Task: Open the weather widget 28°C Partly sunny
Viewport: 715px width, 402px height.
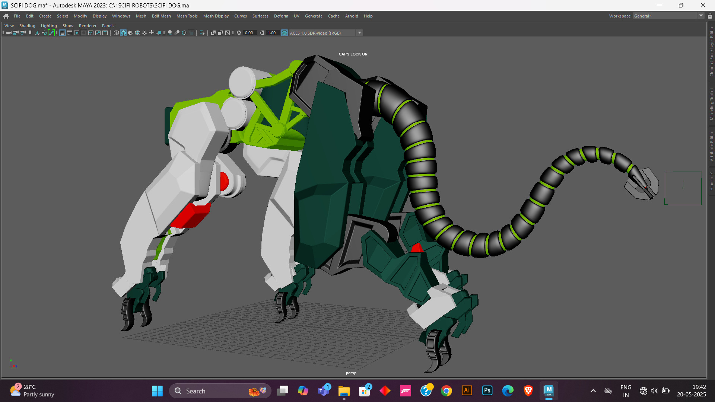Action: (32, 391)
